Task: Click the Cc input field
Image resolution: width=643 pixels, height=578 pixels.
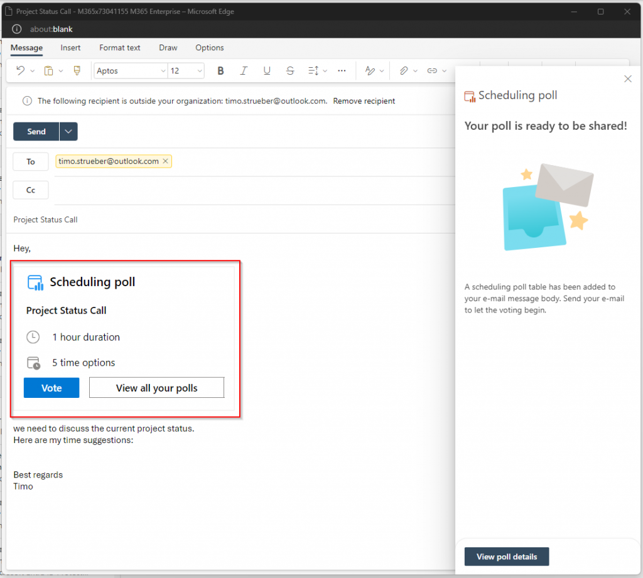Action: tap(251, 190)
